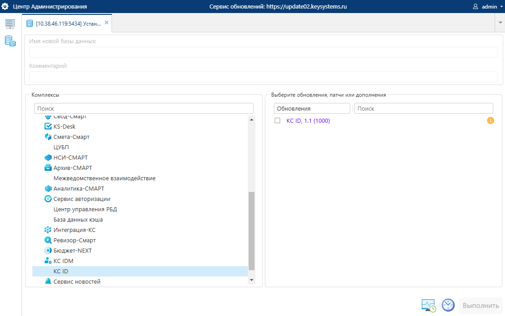Open the servers list in the sidebar

10,24
